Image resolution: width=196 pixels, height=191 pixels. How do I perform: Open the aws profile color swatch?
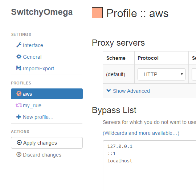(97, 13)
